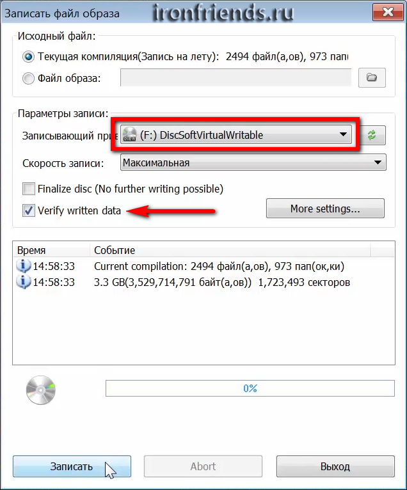Viewport: 407px width, 490px height.
Task: Click the image file path field
Action: [x=235, y=79]
